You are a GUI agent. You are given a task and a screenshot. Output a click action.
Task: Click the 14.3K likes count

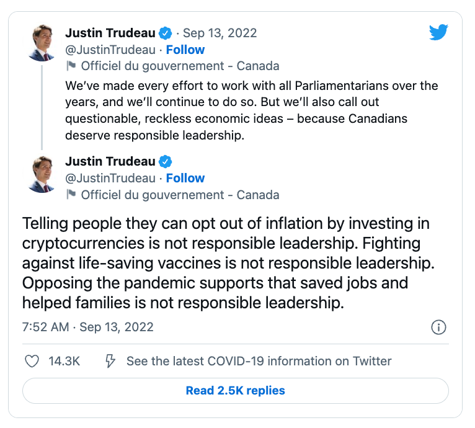tap(64, 361)
